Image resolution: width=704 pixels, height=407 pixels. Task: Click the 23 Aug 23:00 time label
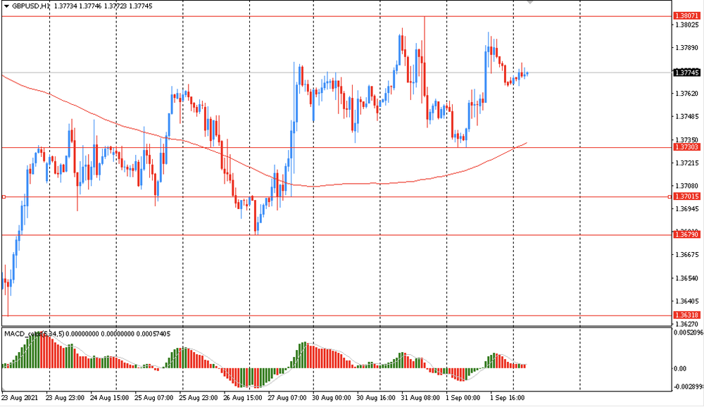(65, 398)
